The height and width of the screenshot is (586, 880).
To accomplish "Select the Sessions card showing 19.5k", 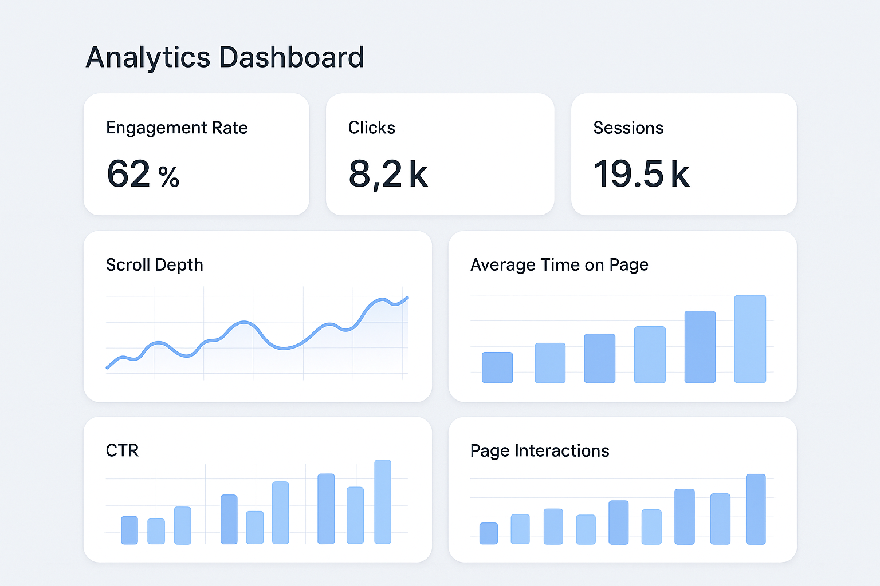I will [x=683, y=155].
